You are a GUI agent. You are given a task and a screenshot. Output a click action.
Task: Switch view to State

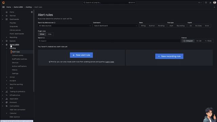[x=208, y=41]
